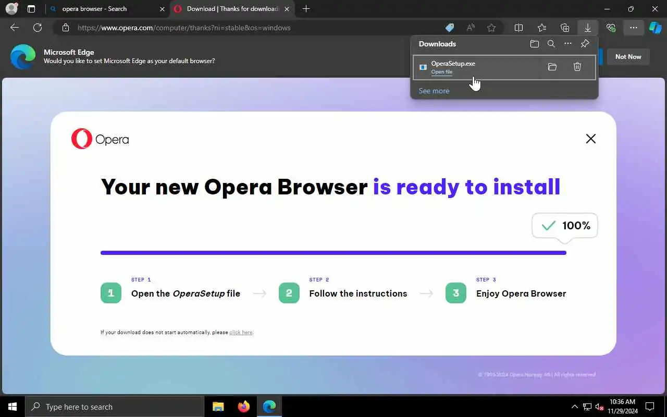Open Browser essentials heart icon
Image resolution: width=667 pixels, height=417 pixels.
pos(611,28)
